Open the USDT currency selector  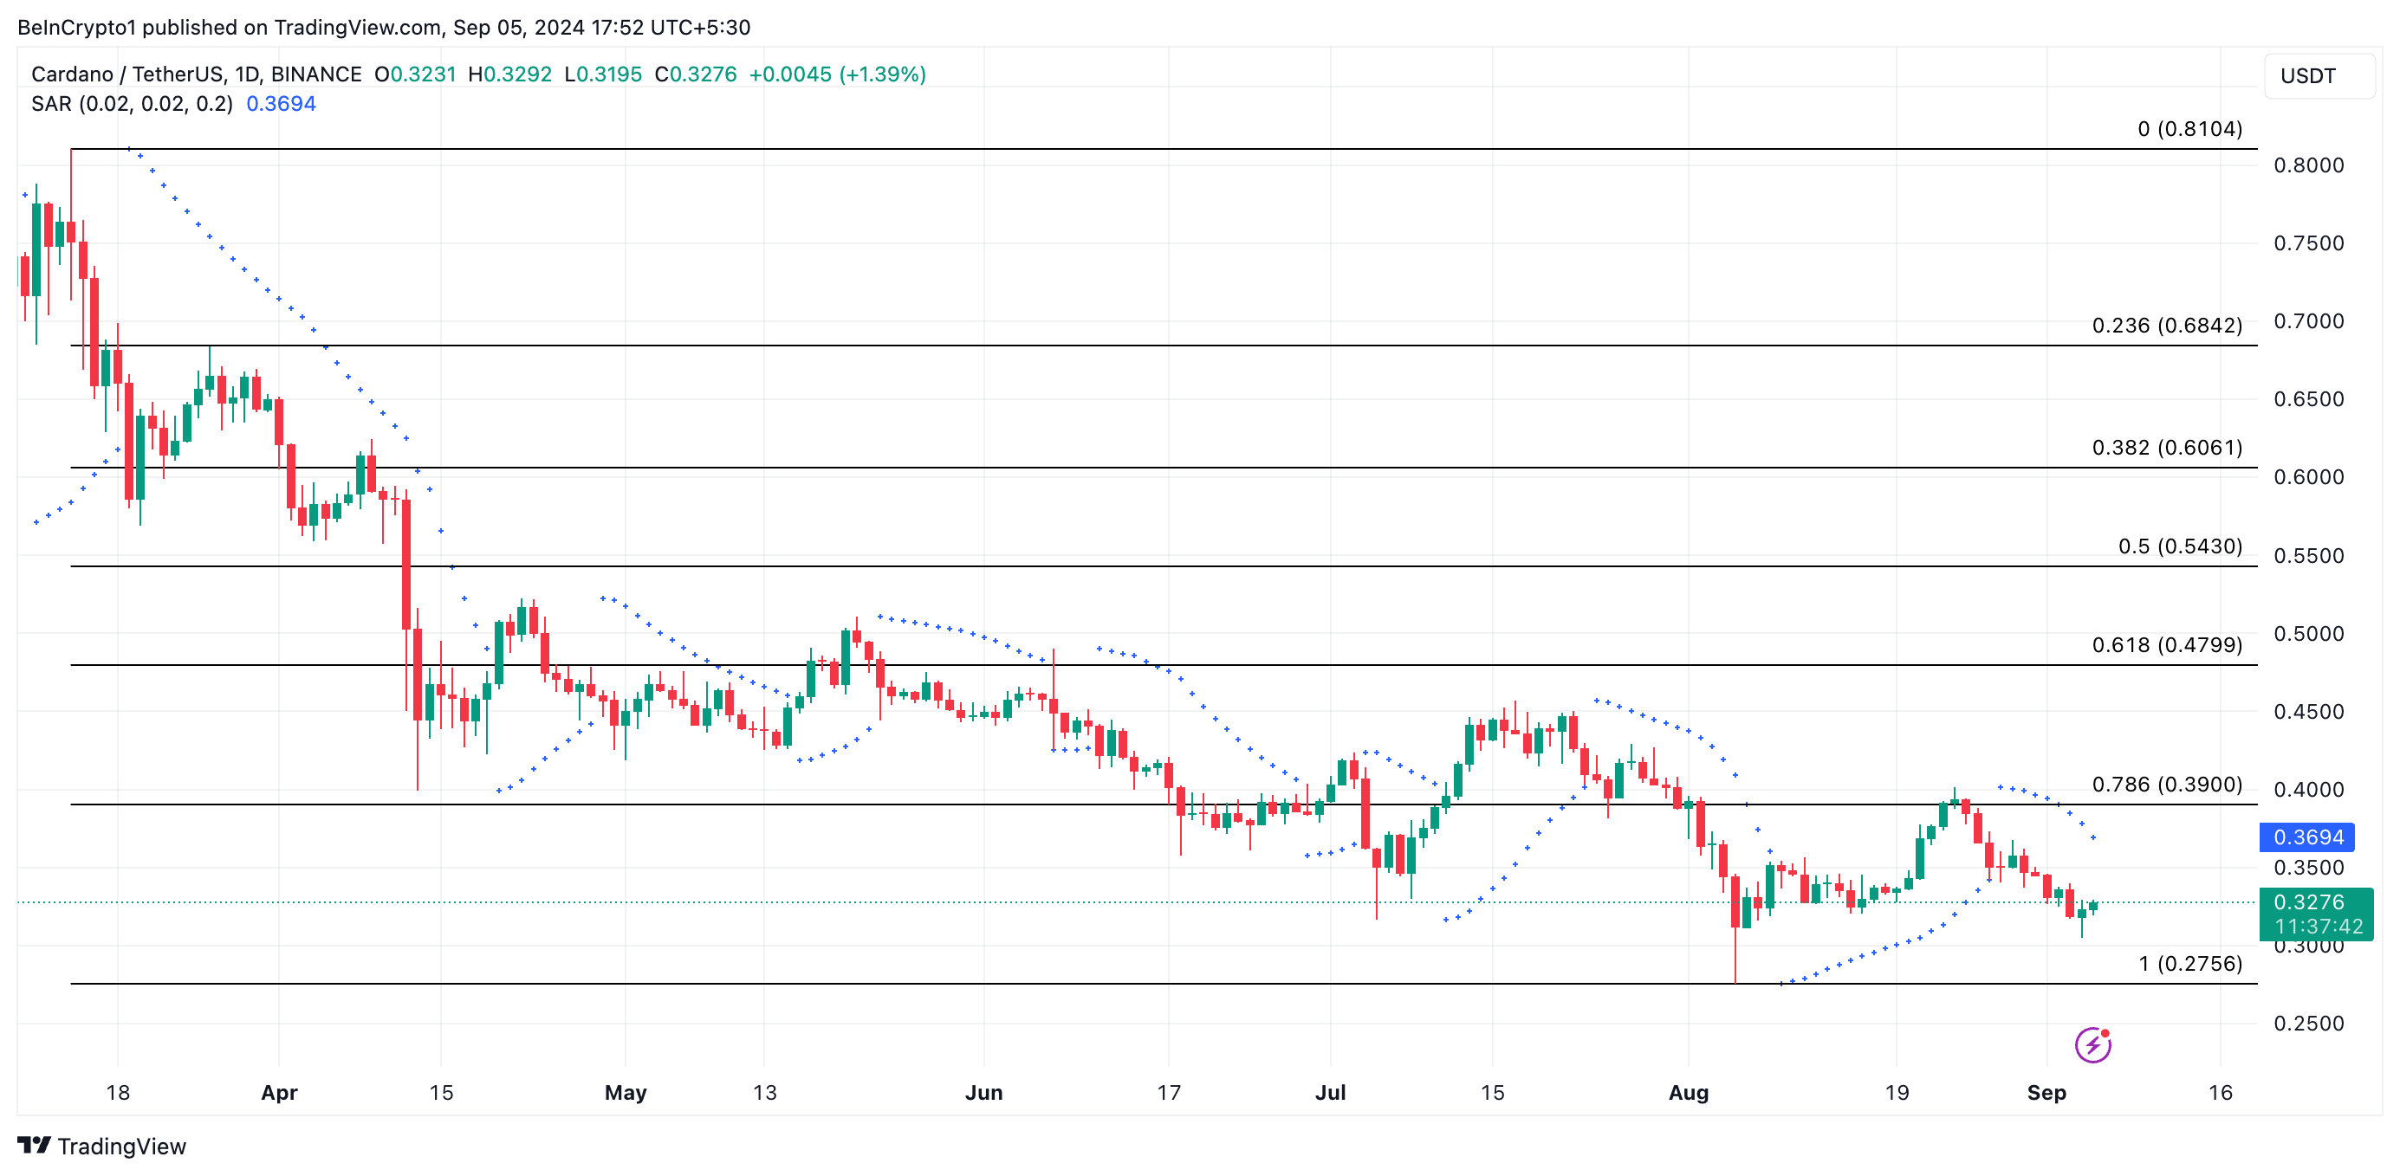pos(2318,76)
